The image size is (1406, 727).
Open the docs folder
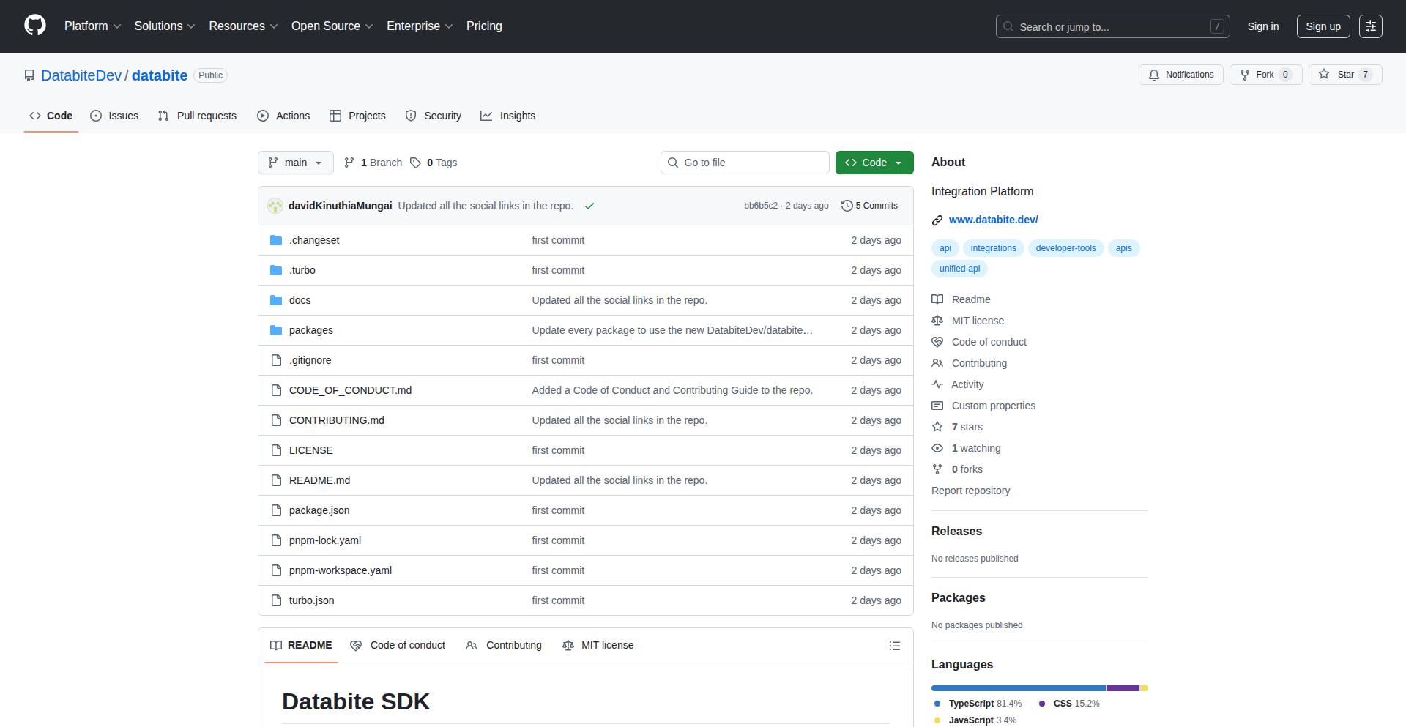300,300
